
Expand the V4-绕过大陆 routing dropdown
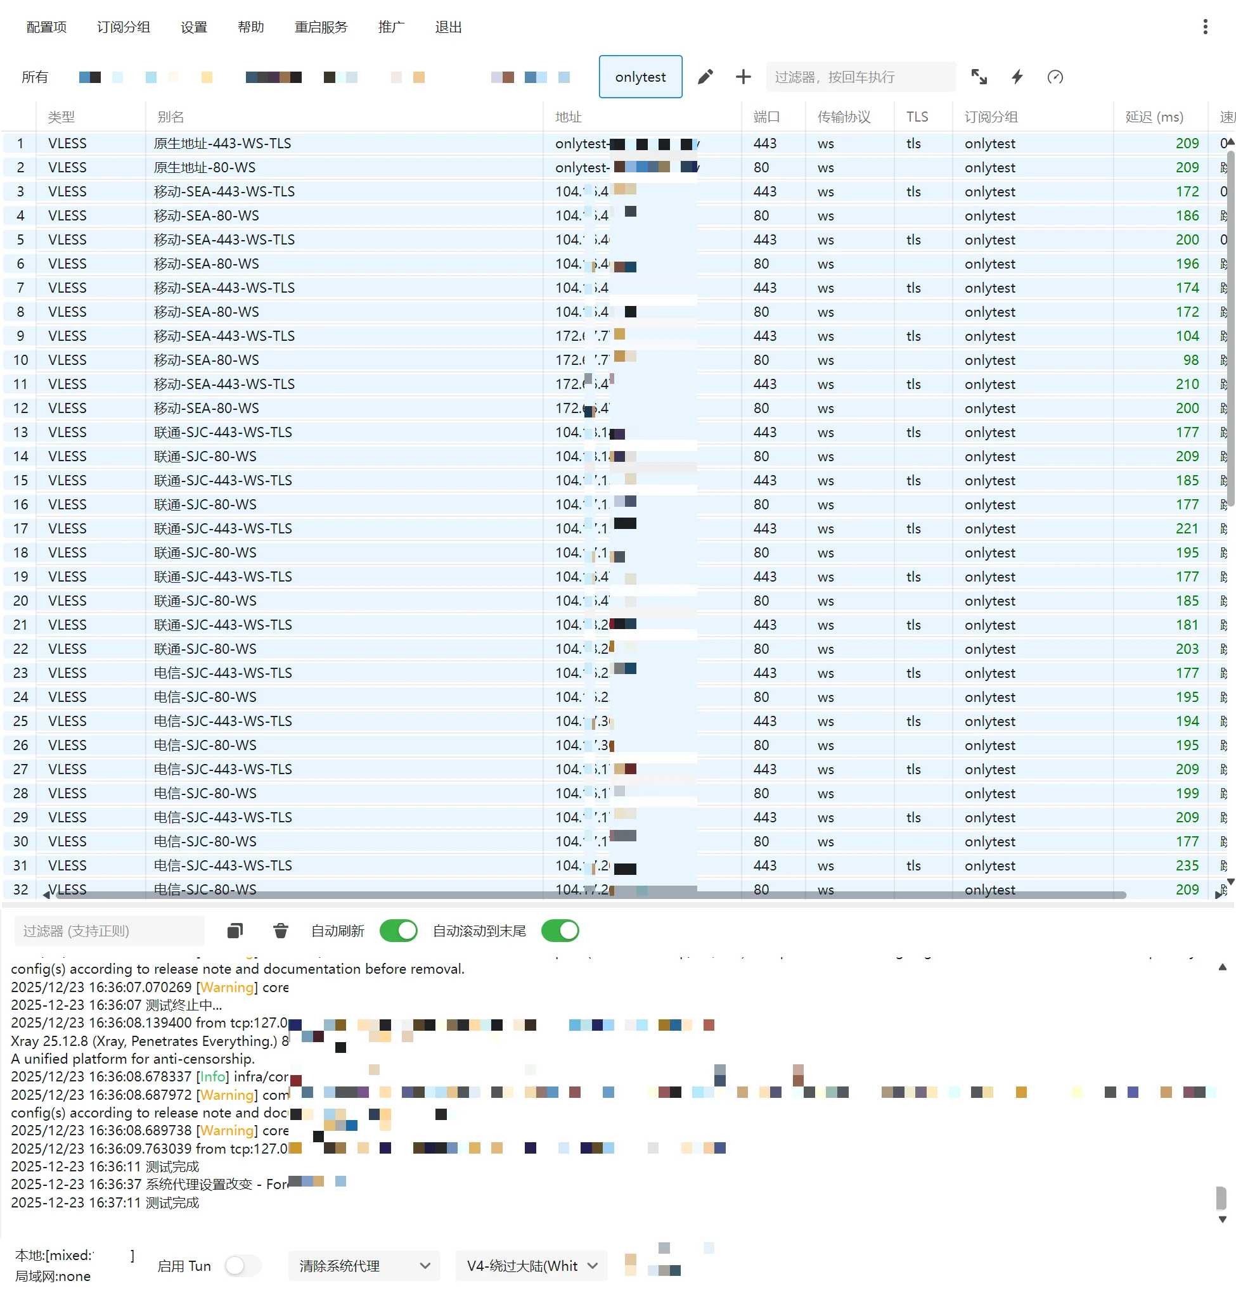click(531, 1265)
